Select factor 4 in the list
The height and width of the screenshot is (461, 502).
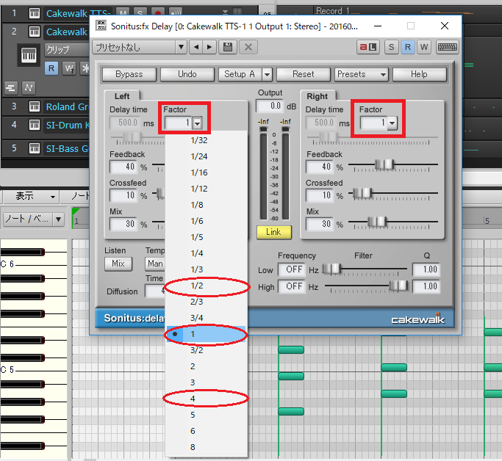(x=207, y=399)
